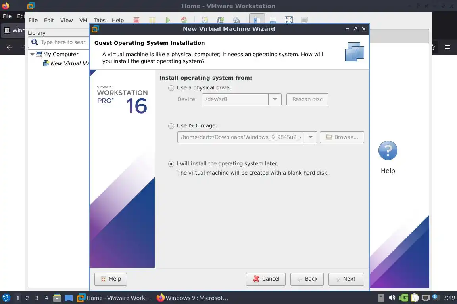The image size is (457, 304).
Task: Click the Library search magnifier icon
Action: pyautogui.click(x=35, y=42)
